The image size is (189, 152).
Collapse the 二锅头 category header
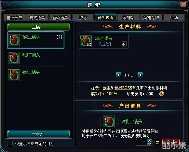pyautogui.click(x=38, y=27)
